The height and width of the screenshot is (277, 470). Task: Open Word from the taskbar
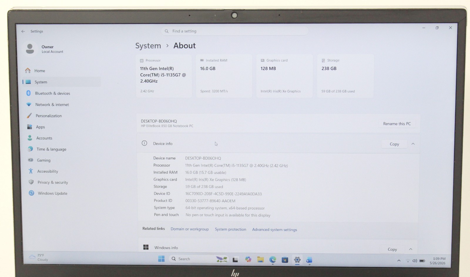tap(309, 260)
